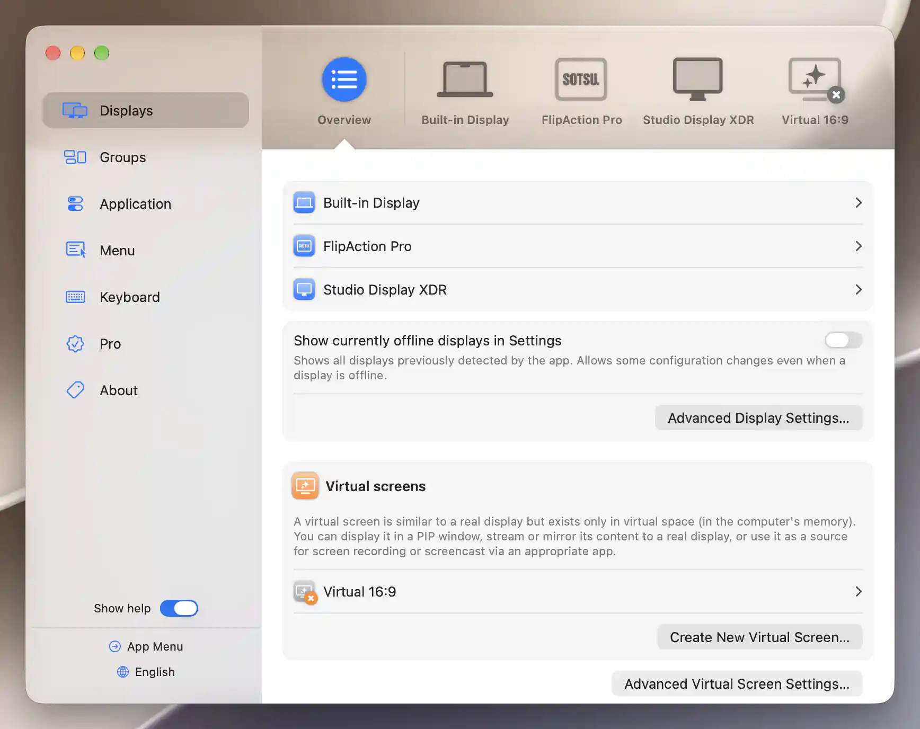Click the Show currently offline displays label

pos(427,340)
